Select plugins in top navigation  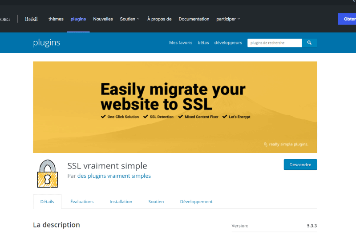click(x=78, y=19)
